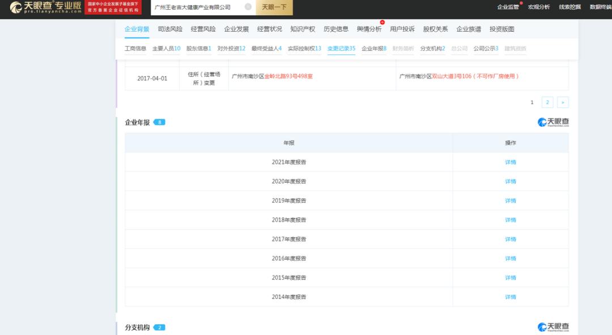The width and height of the screenshot is (612, 335).
Task: Go to next page with arrow button
Action: (x=563, y=102)
